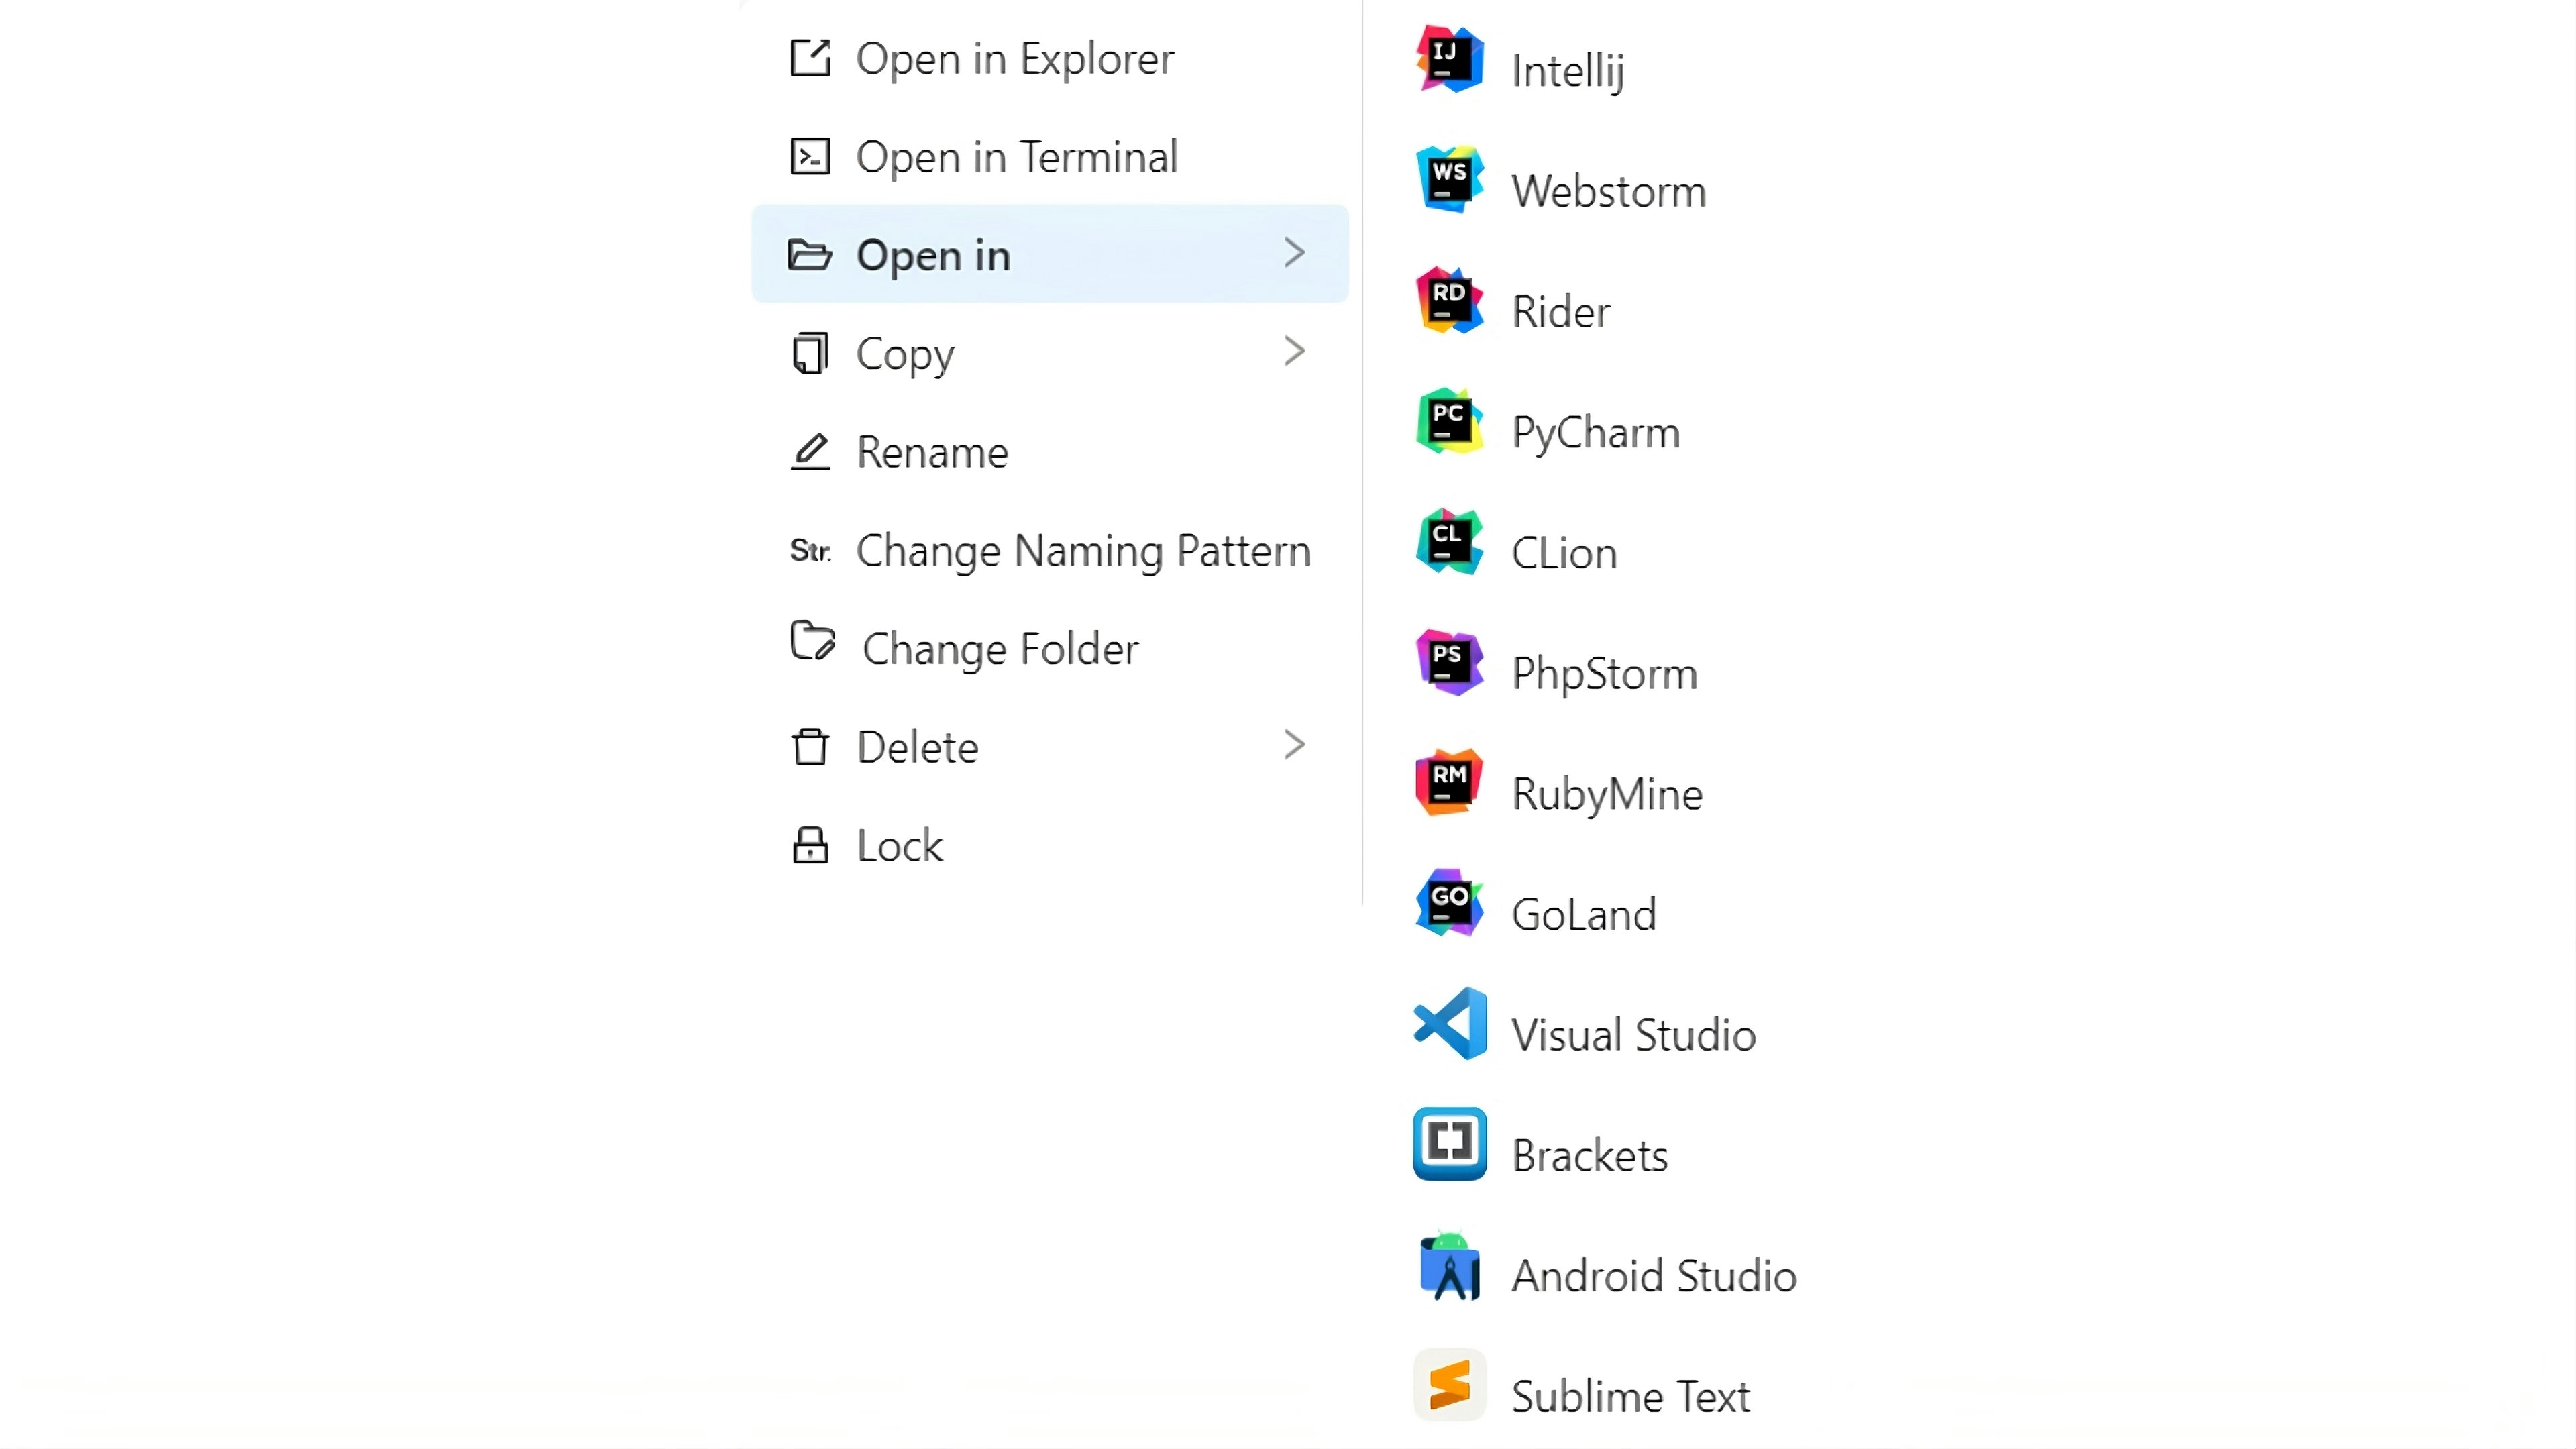Click the PhpStorm logo icon
This screenshot has width=2576, height=1449.
coord(1449,662)
